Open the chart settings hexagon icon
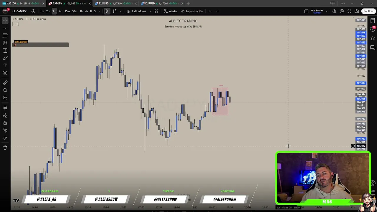377x212 pixels. [342, 11]
